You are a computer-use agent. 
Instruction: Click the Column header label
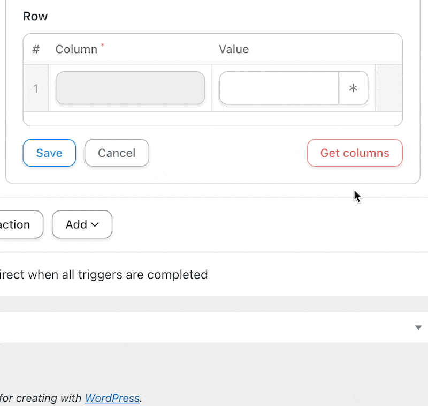[75, 49]
